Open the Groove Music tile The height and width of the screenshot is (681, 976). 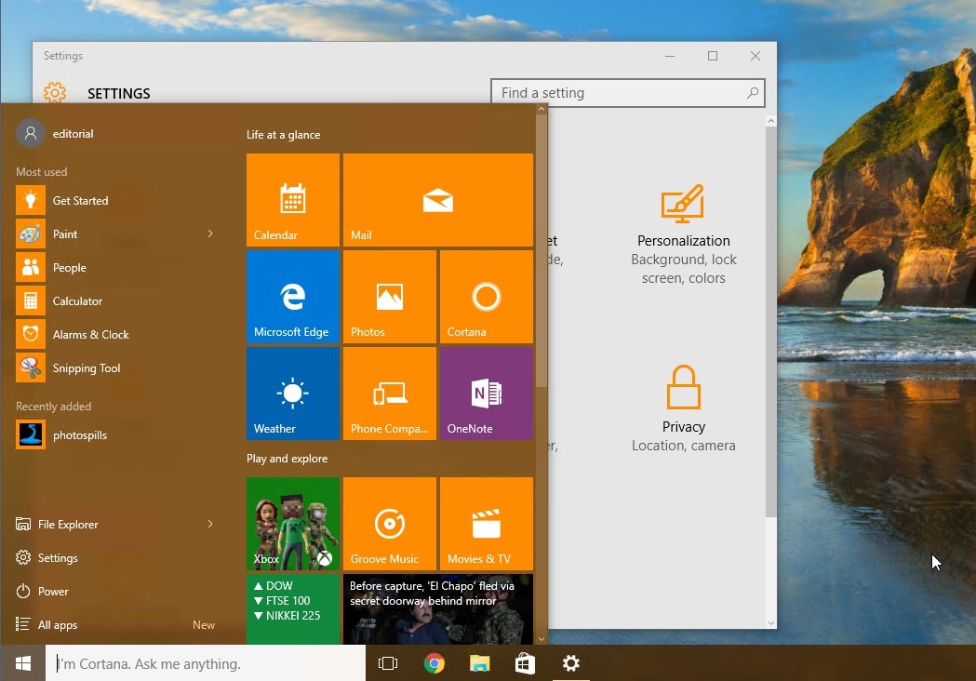point(390,524)
